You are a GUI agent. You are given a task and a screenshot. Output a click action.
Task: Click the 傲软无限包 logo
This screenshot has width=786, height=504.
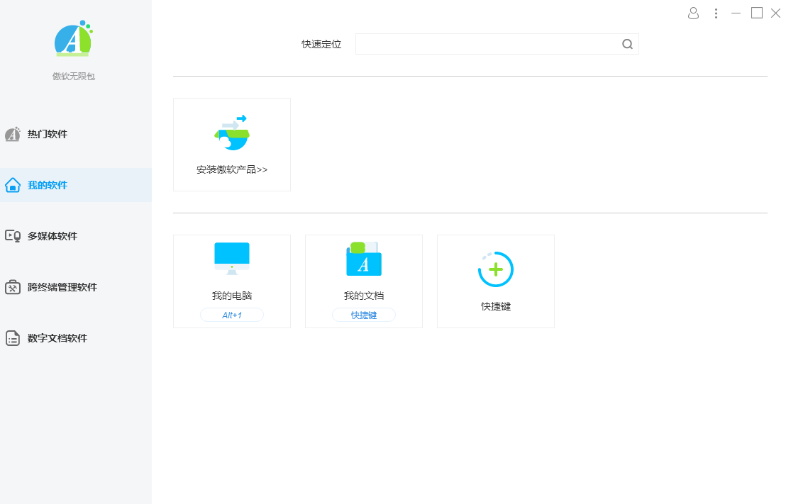[73, 40]
